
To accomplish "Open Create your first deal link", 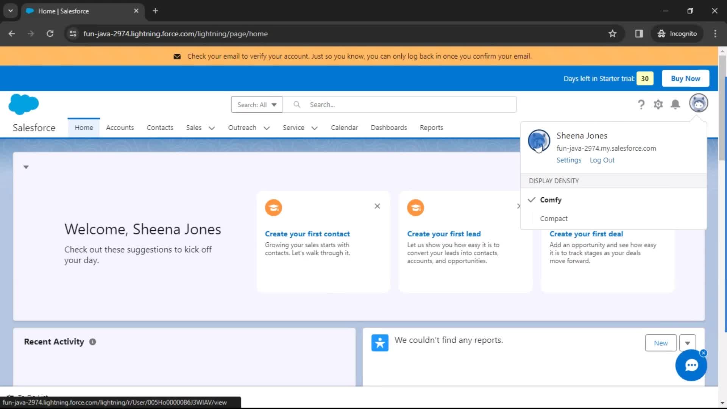I will click(586, 234).
